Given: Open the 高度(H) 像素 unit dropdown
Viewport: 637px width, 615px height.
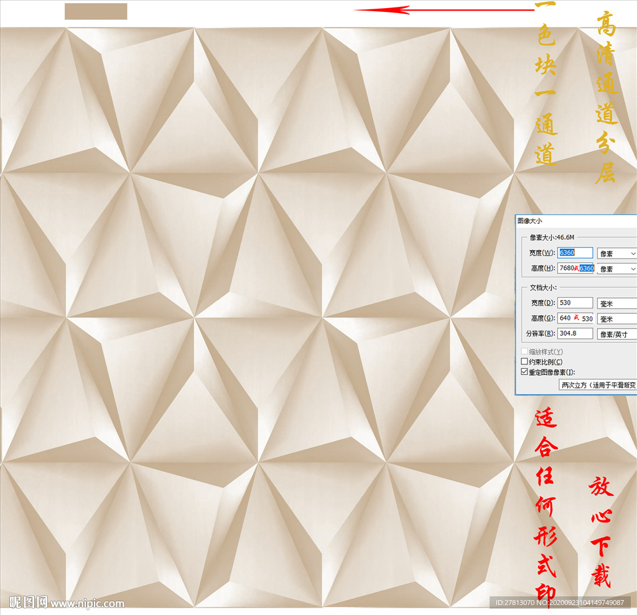Looking at the screenshot, I should (x=616, y=269).
